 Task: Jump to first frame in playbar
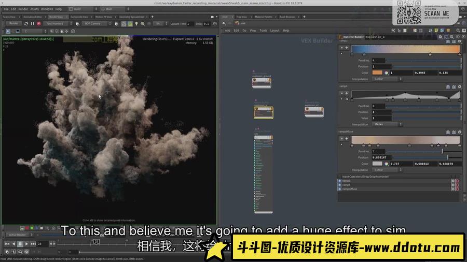pos(7,244)
